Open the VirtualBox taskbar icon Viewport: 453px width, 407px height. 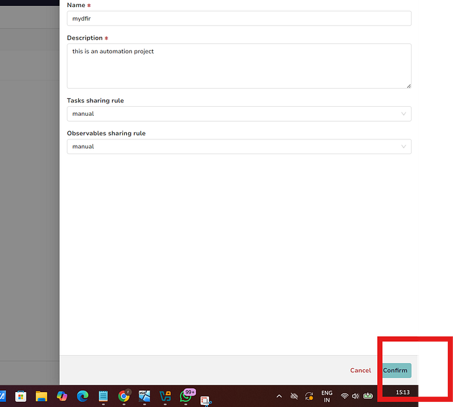point(165,396)
